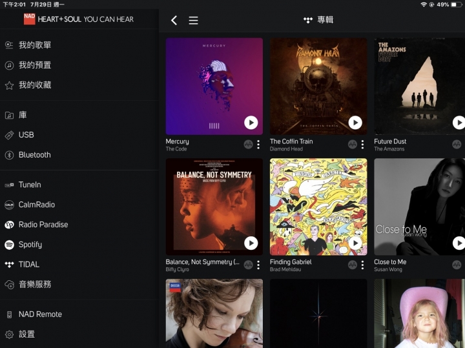Open the Decca violinist album cover
Viewport: 465px width, 348px height.
pyautogui.click(x=214, y=313)
